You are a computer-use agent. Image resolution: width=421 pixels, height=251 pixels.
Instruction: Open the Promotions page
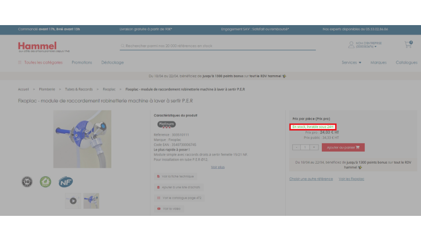pyautogui.click(x=81, y=62)
